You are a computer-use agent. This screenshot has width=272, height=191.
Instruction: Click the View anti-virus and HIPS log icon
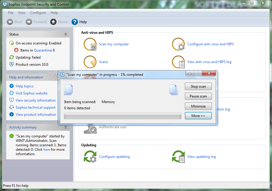pyautogui.click(x=178, y=62)
